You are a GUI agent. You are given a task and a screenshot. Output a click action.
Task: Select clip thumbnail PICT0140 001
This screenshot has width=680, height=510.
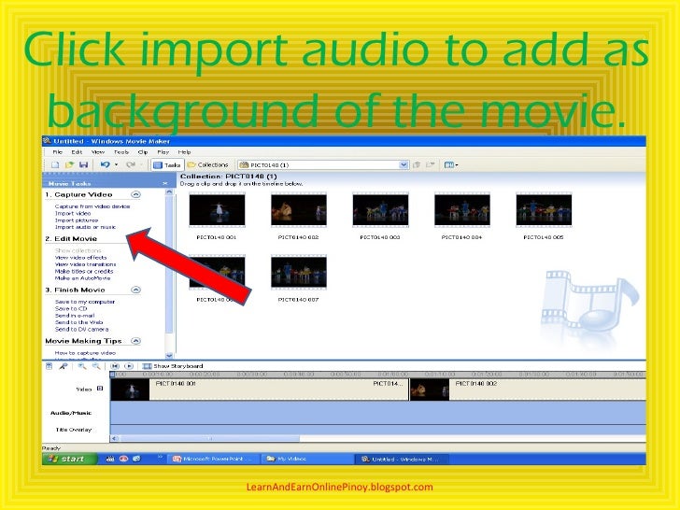(x=217, y=210)
